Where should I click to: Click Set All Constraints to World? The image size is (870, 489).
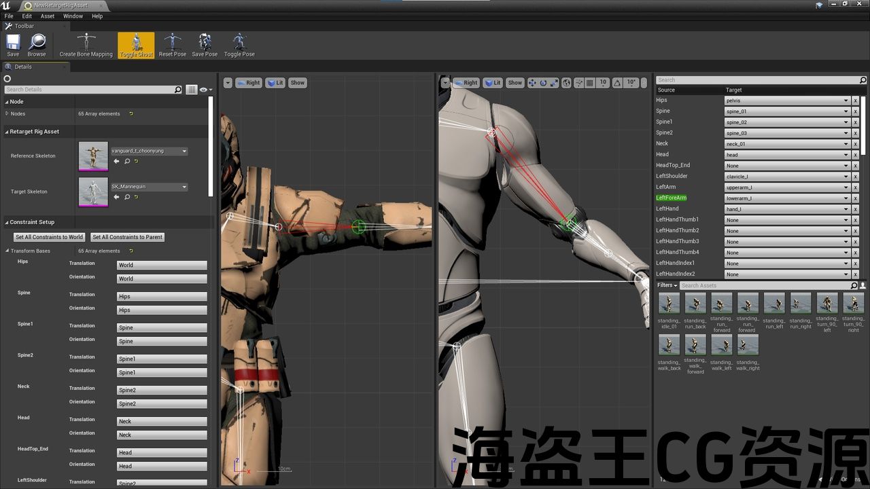tap(49, 237)
